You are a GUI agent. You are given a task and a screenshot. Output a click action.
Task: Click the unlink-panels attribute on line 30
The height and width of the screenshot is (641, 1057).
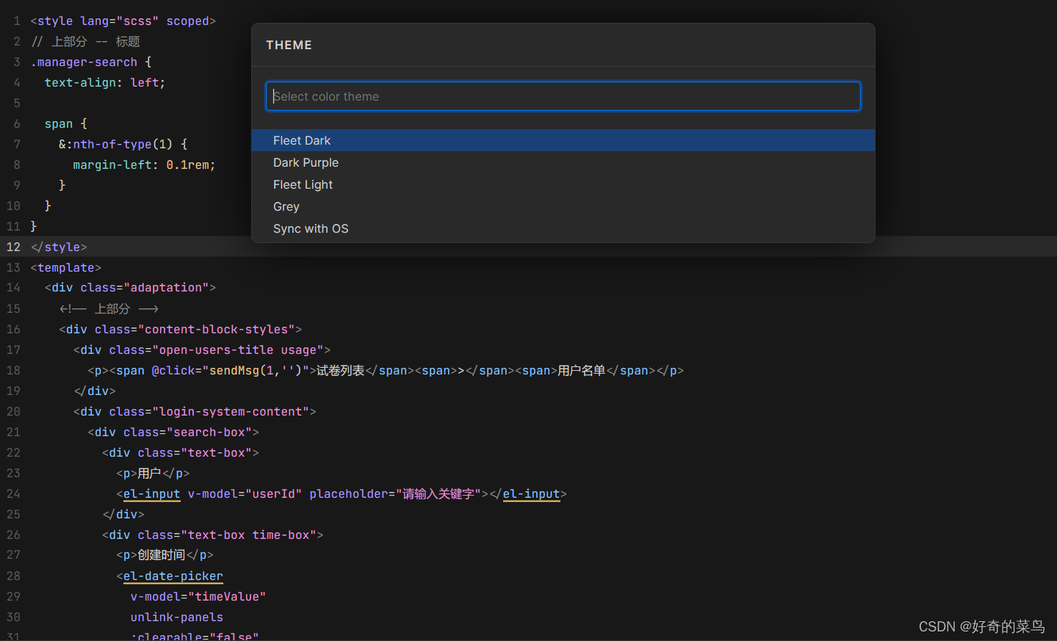[x=176, y=617]
